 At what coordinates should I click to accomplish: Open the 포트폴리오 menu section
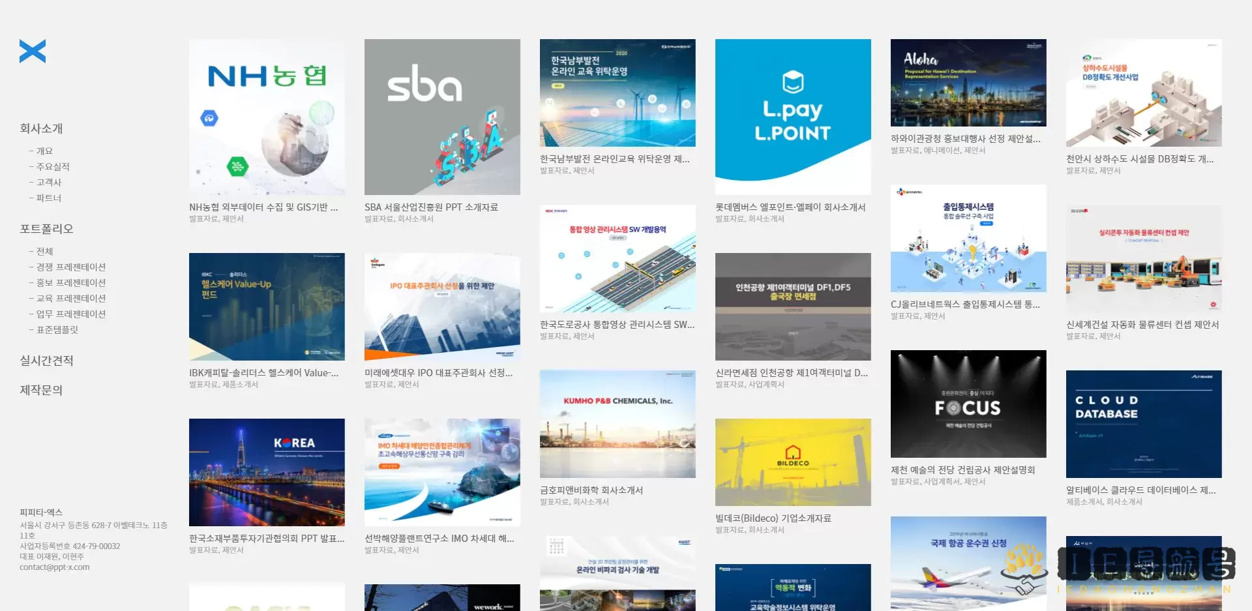coord(46,229)
